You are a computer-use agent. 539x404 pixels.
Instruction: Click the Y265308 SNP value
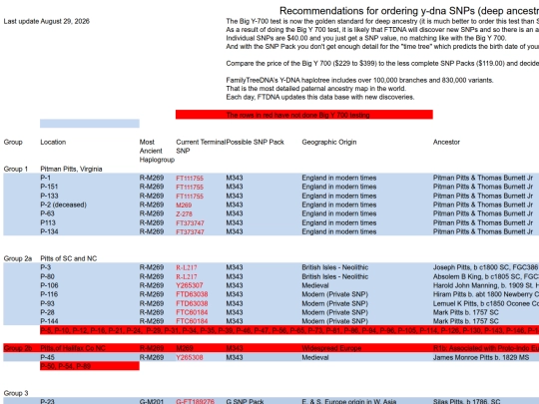(190, 357)
